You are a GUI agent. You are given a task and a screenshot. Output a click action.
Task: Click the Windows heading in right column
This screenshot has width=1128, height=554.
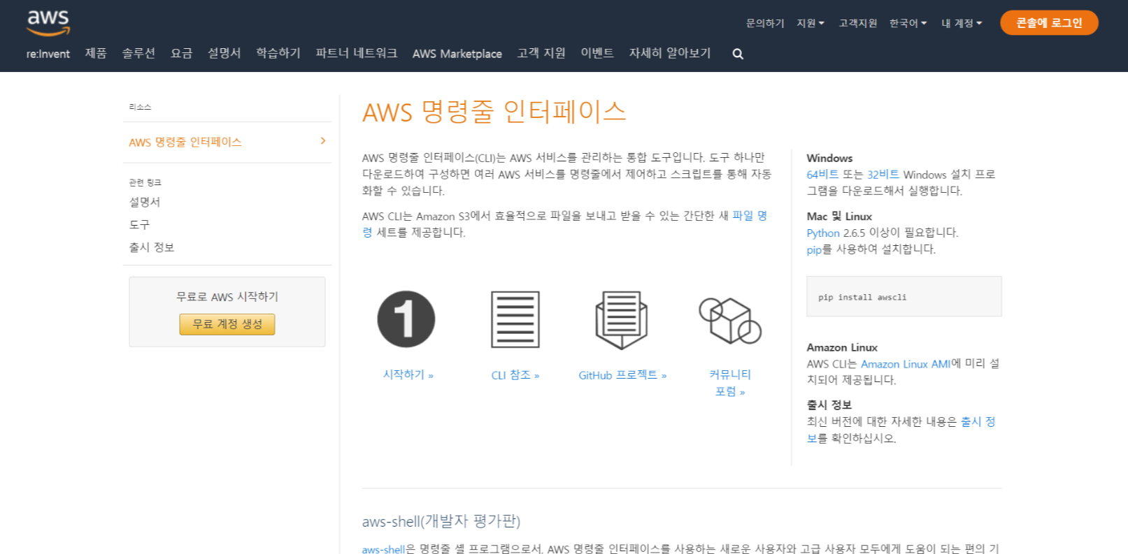829,158
